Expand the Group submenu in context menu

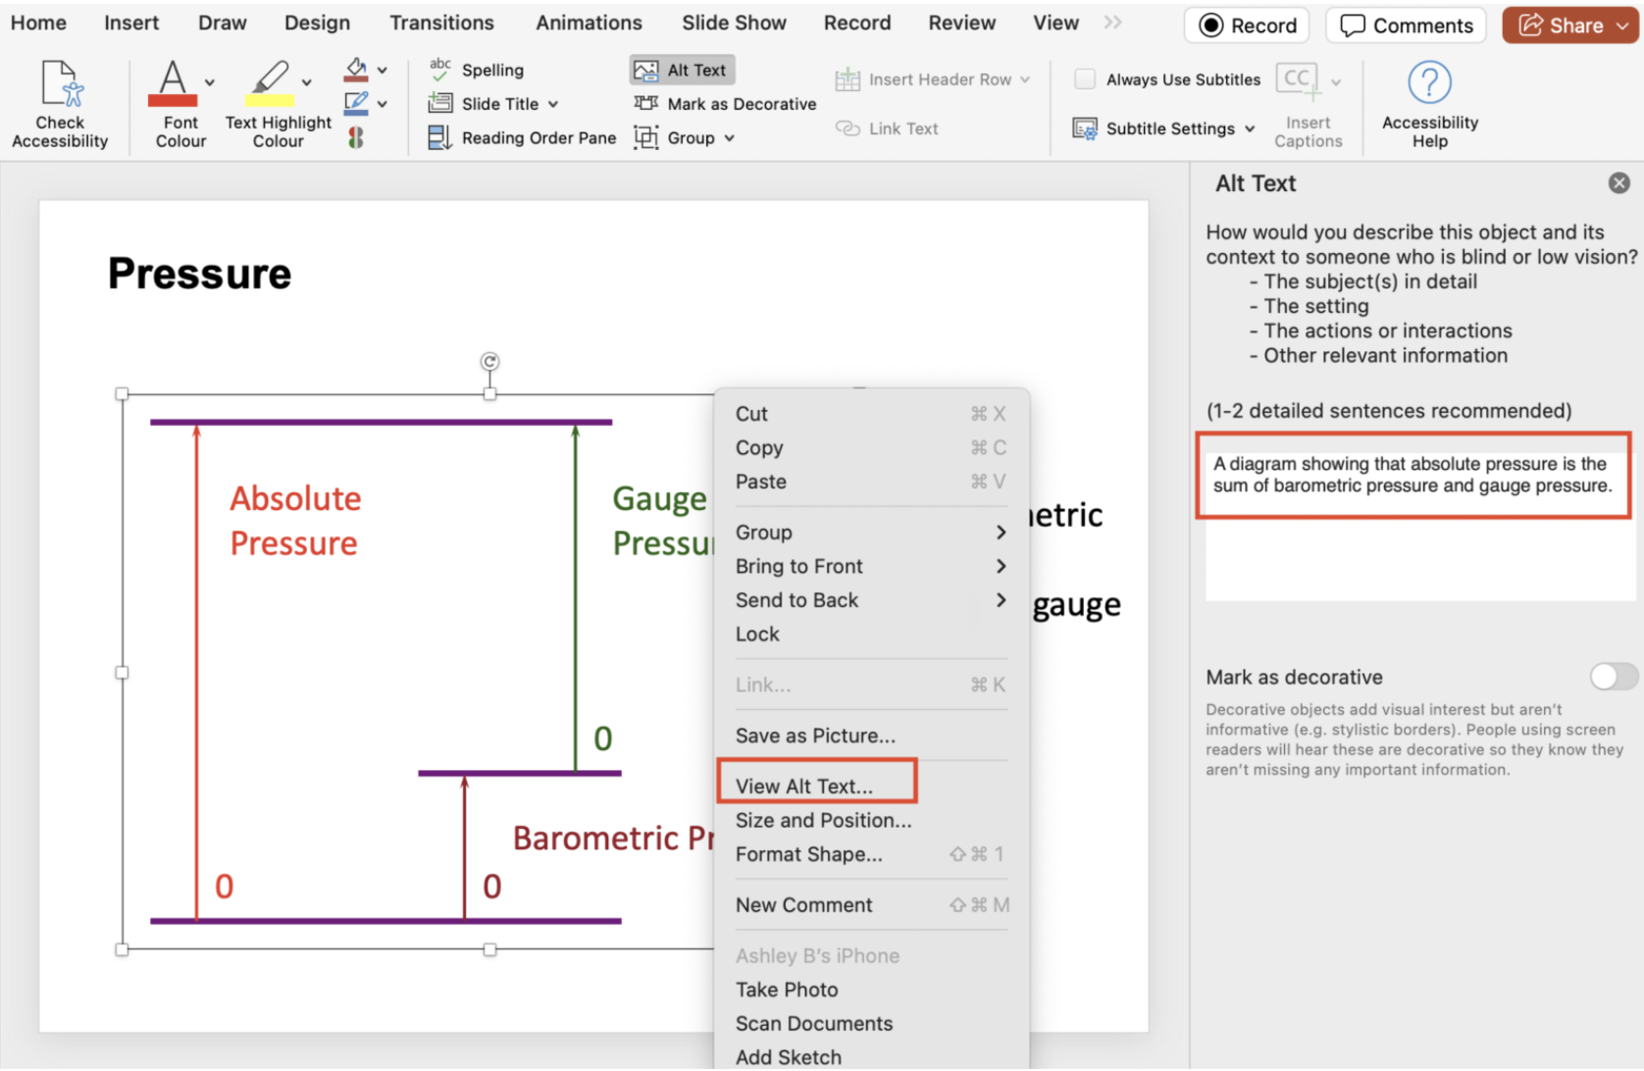coord(1001,533)
